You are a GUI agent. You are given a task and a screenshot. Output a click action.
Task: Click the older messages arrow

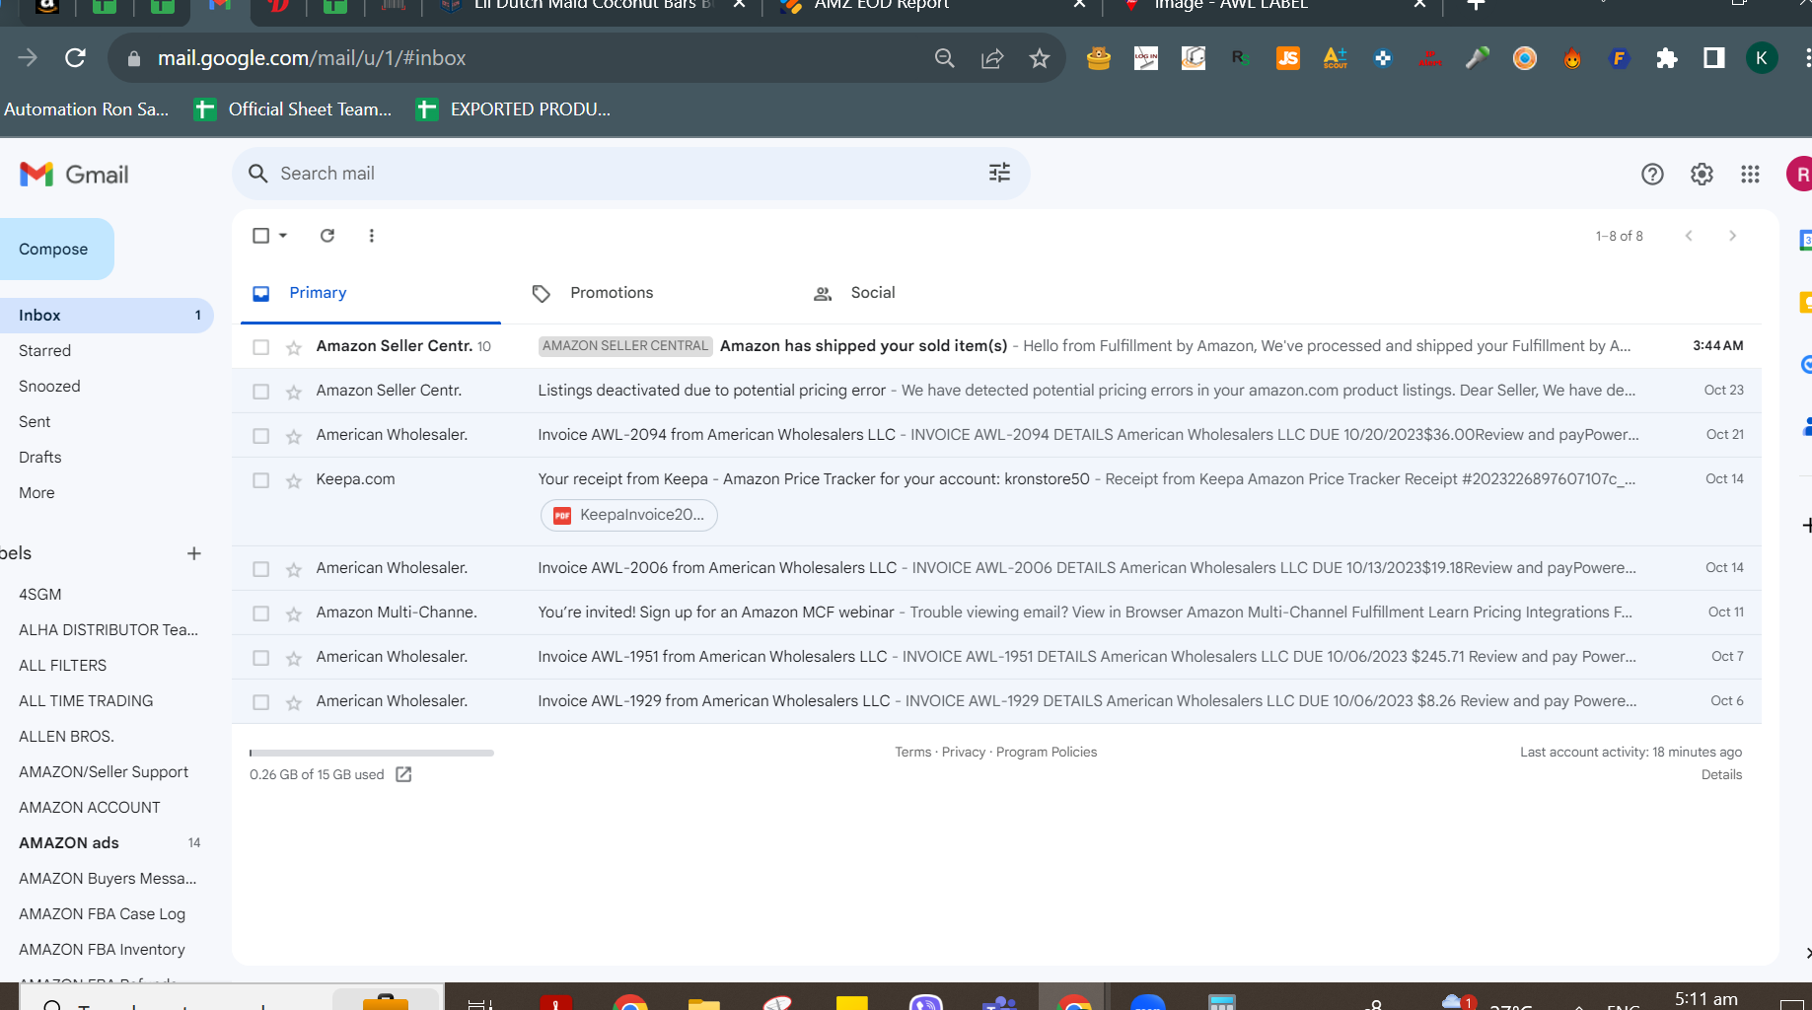(x=1732, y=236)
